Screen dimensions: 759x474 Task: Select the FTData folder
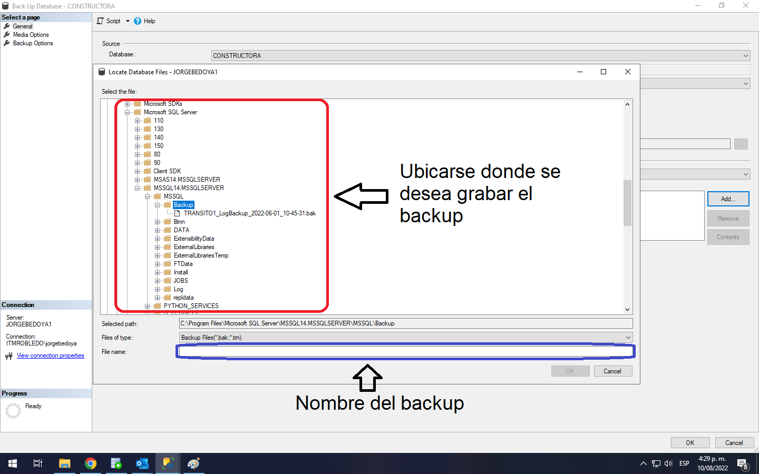coord(183,264)
